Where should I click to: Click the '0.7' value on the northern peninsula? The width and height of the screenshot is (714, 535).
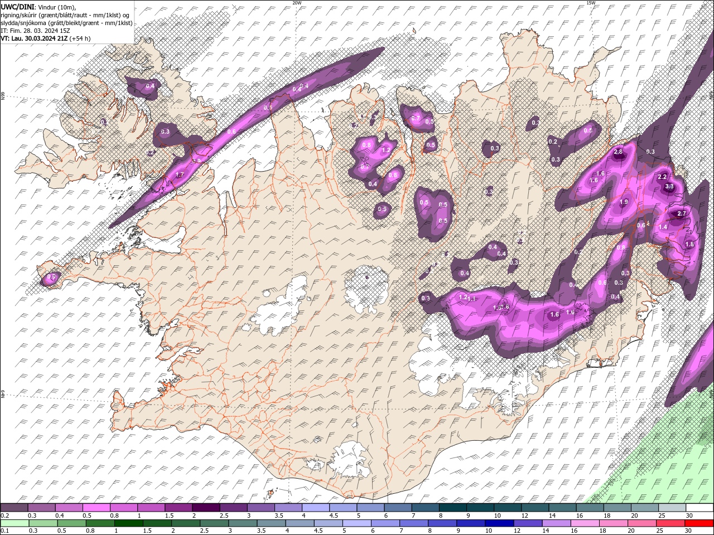415,119
